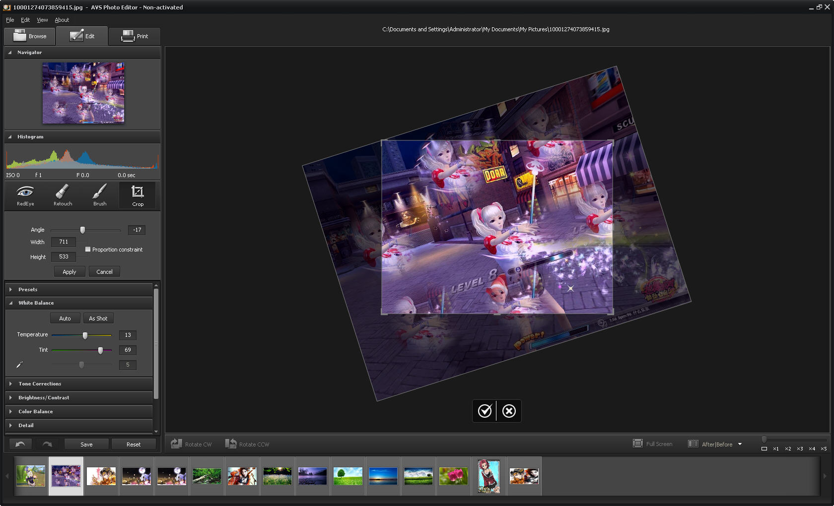Image resolution: width=834 pixels, height=506 pixels.
Task: Switch to Full Screen view
Action: point(652,444)
